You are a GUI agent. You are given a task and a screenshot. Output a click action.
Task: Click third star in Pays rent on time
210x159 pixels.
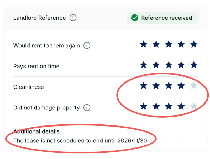(169, 65)
